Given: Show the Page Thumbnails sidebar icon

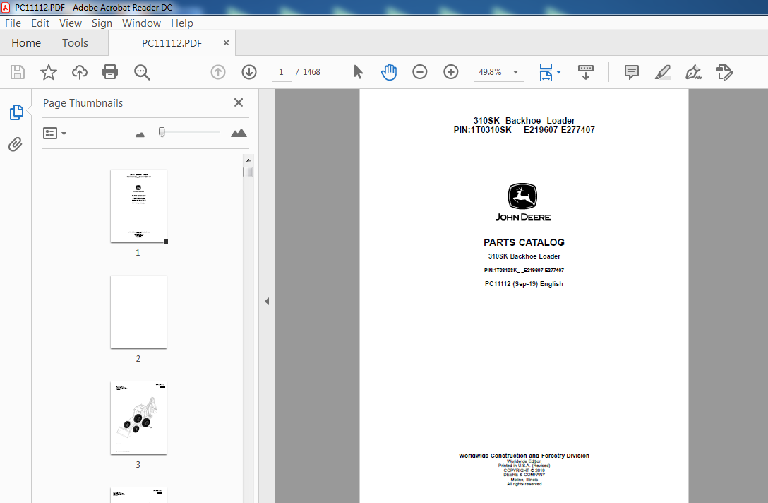Looking at the screenshot, I should (x=16, y=112).
